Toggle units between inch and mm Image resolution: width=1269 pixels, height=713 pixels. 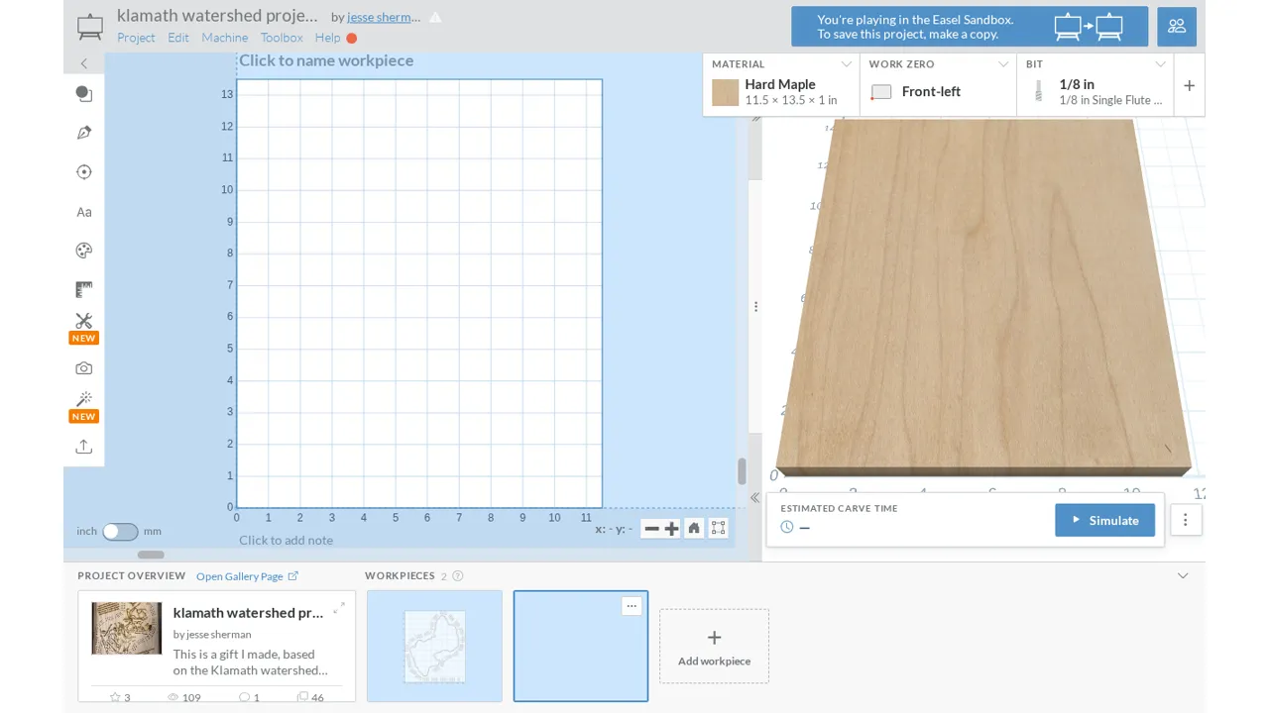coord(120,531)
